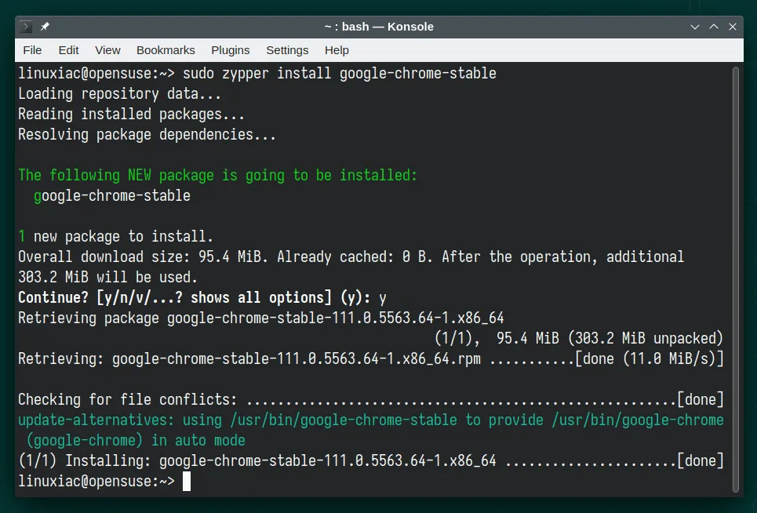Screen dimensions: 757x513
Task: Expand the View menu
Action: pyautogui.click(x=107, y=50)
